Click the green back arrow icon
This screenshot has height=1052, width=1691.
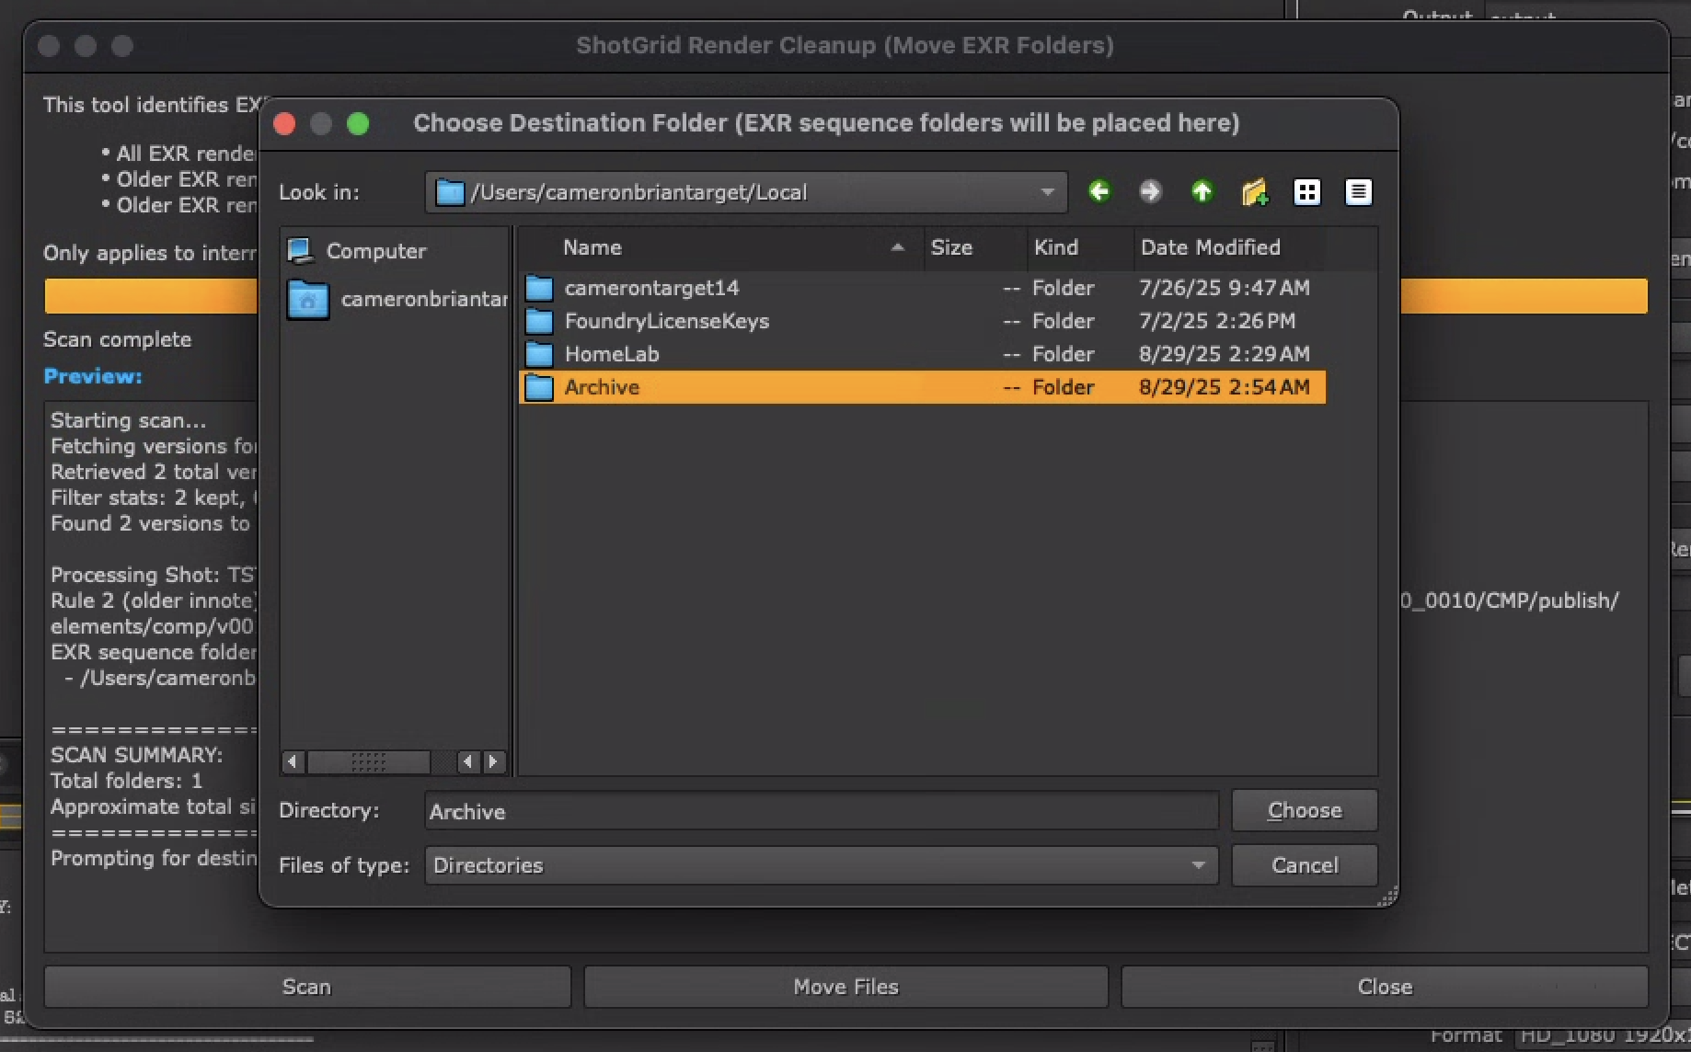tap(1099, 191)
